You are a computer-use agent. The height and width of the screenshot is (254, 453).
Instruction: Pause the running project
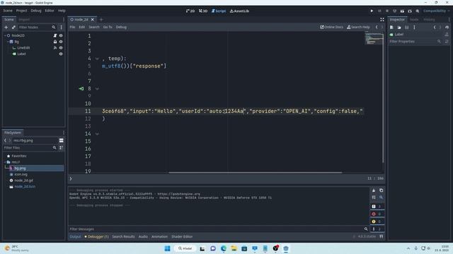[379, 11]
